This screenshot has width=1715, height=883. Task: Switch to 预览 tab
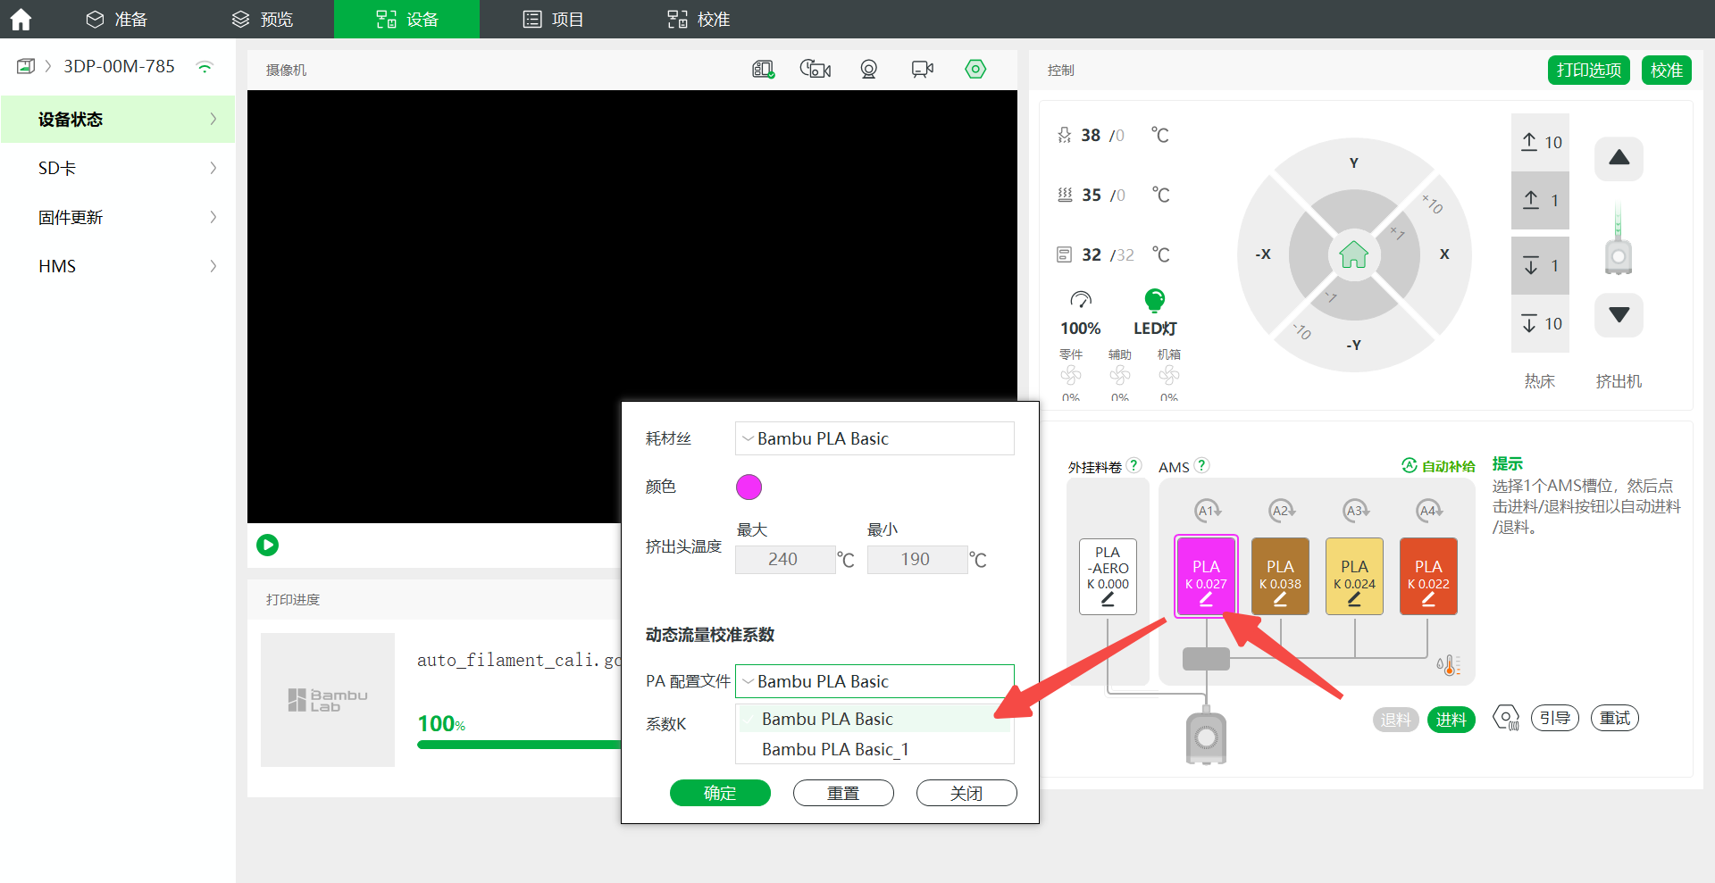click(x=262, y=19)
